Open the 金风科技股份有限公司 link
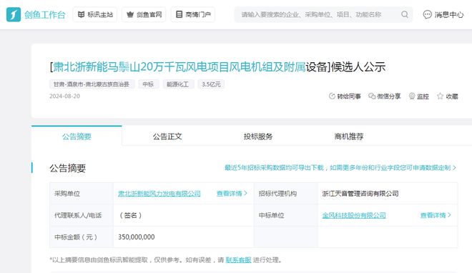This screenshot has height=273, width=472. pyautogui.click(x=354, y=215)
